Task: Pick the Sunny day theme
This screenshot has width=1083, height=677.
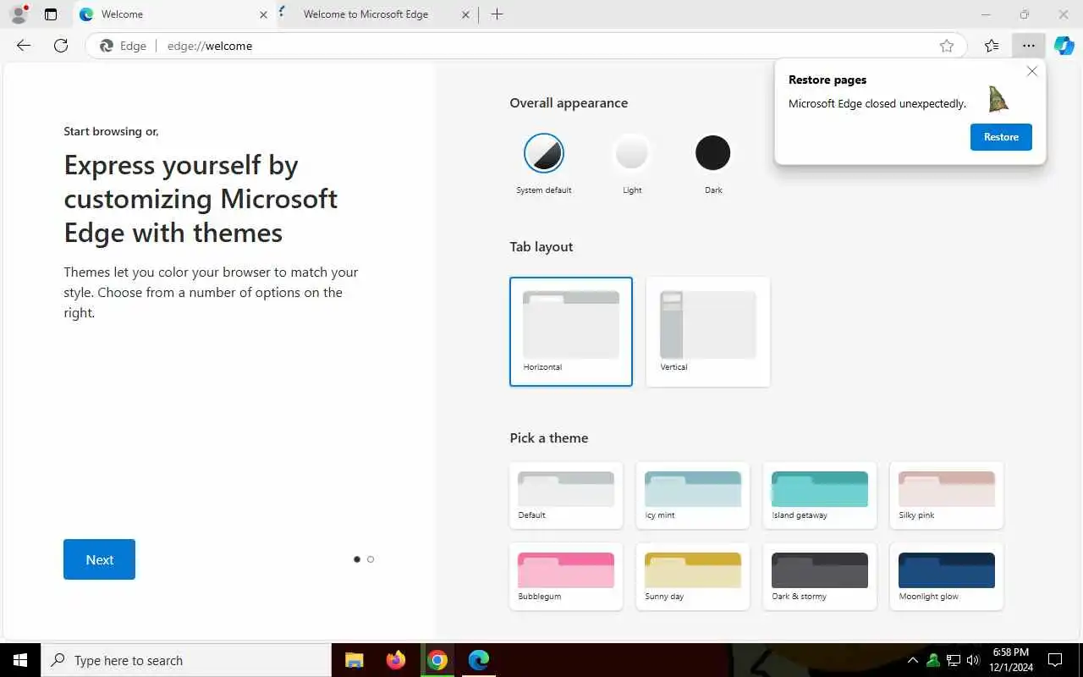Action: pyautogui.click(x=693, y=576)
